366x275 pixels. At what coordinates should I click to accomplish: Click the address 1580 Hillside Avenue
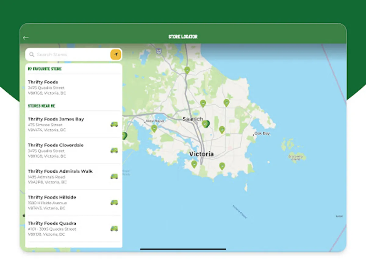pyautogui.click(x=47, y=203)
